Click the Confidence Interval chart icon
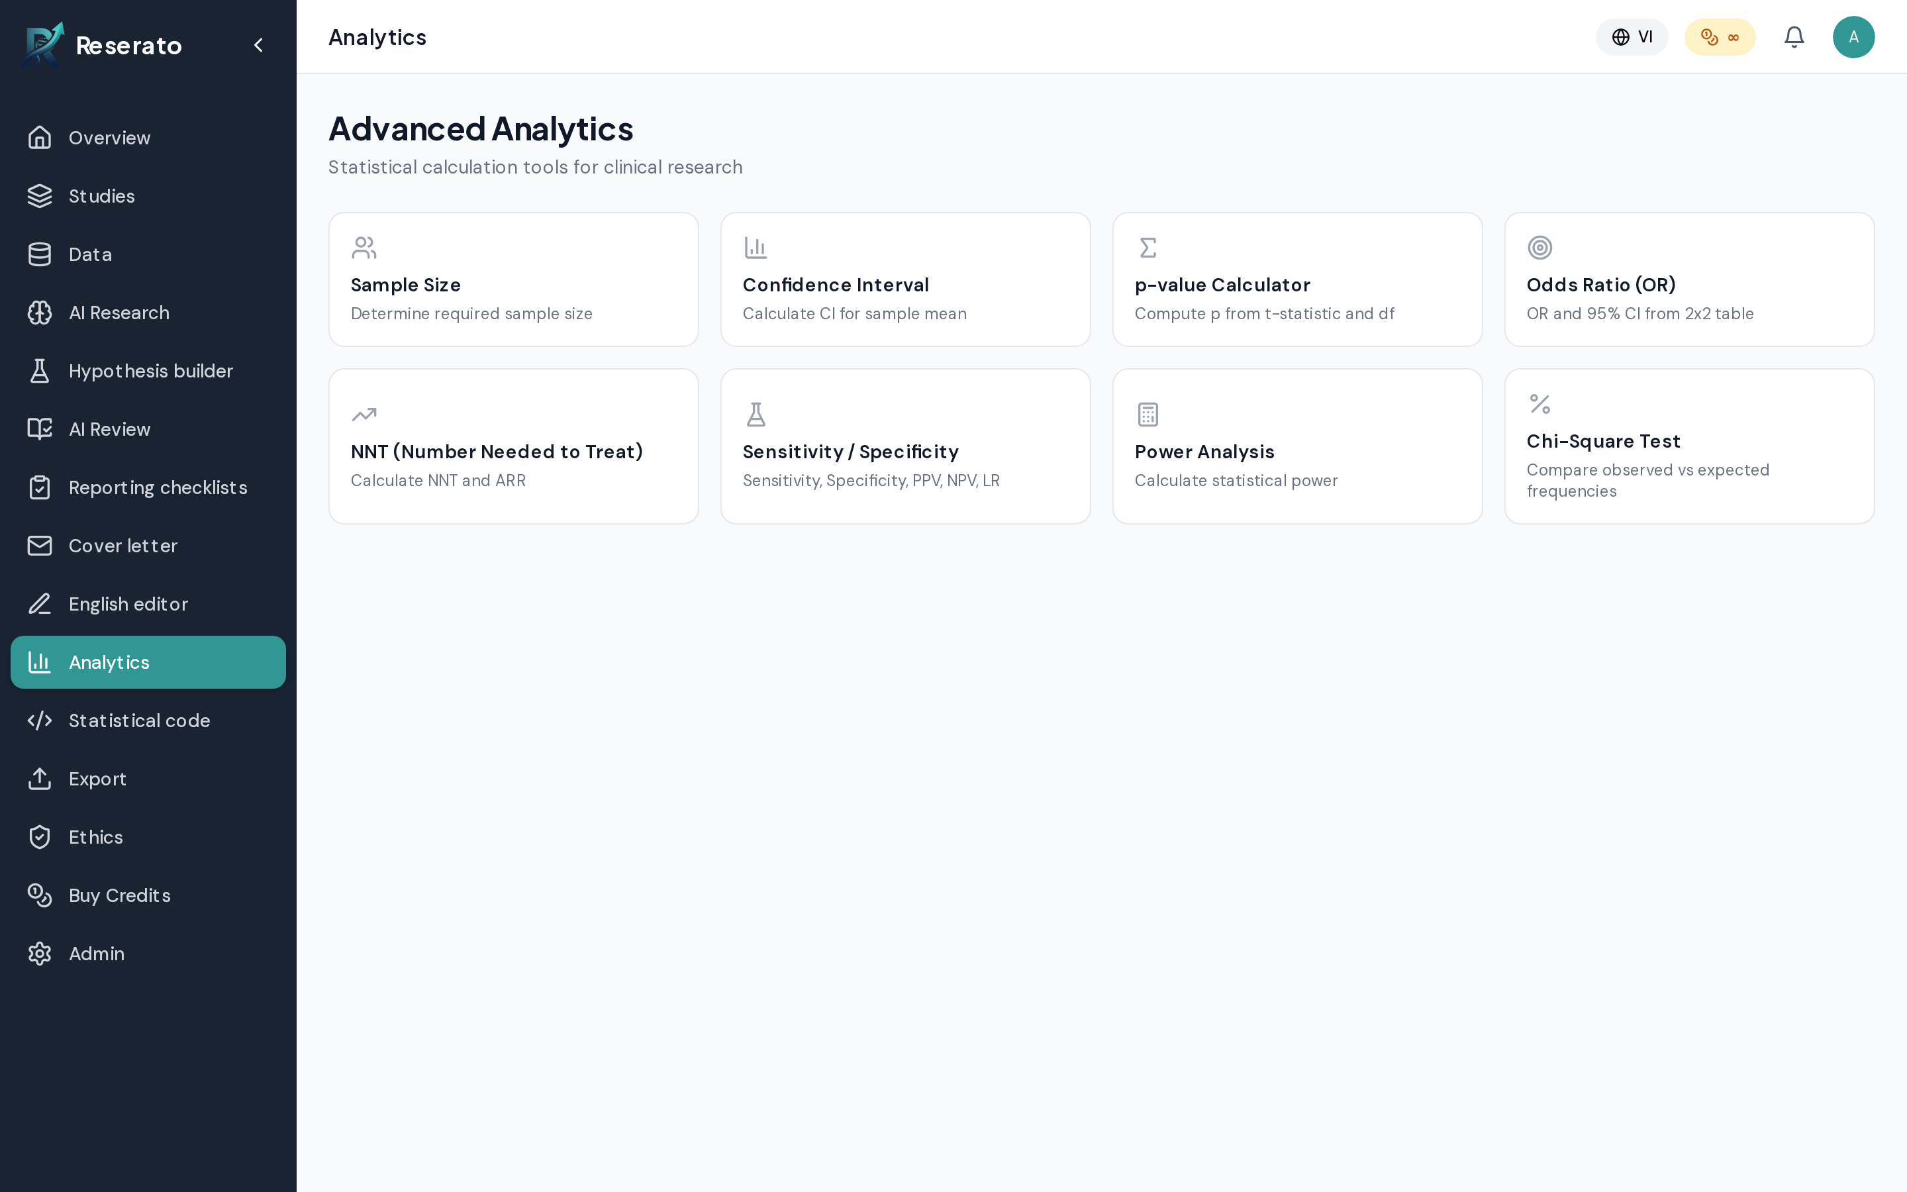1907x1192 pixels. coord(756,248)
